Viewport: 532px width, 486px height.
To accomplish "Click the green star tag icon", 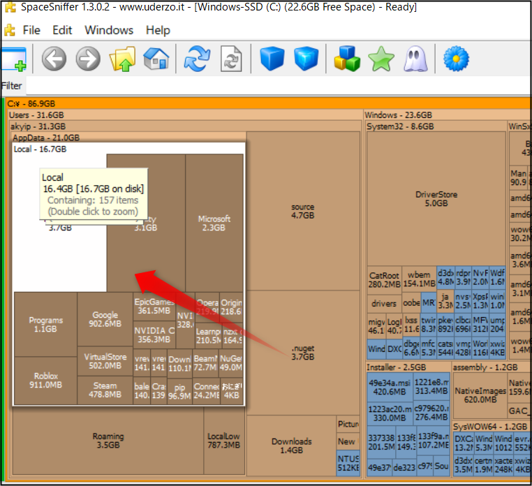I will pyautogui.click(x=381, y=59).
